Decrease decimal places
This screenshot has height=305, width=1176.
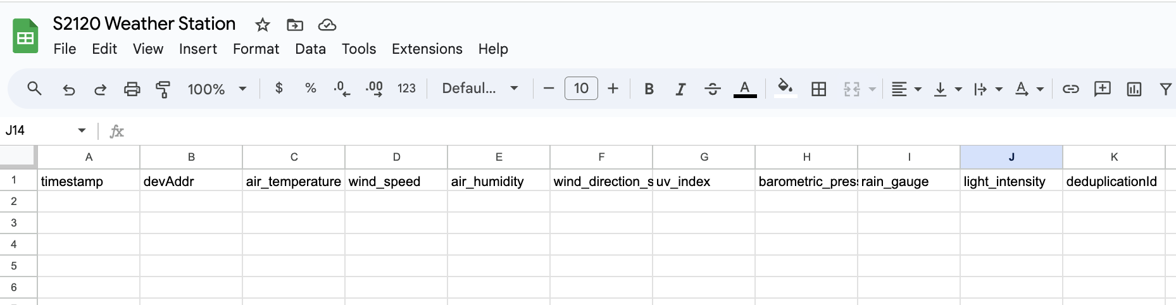342,89
